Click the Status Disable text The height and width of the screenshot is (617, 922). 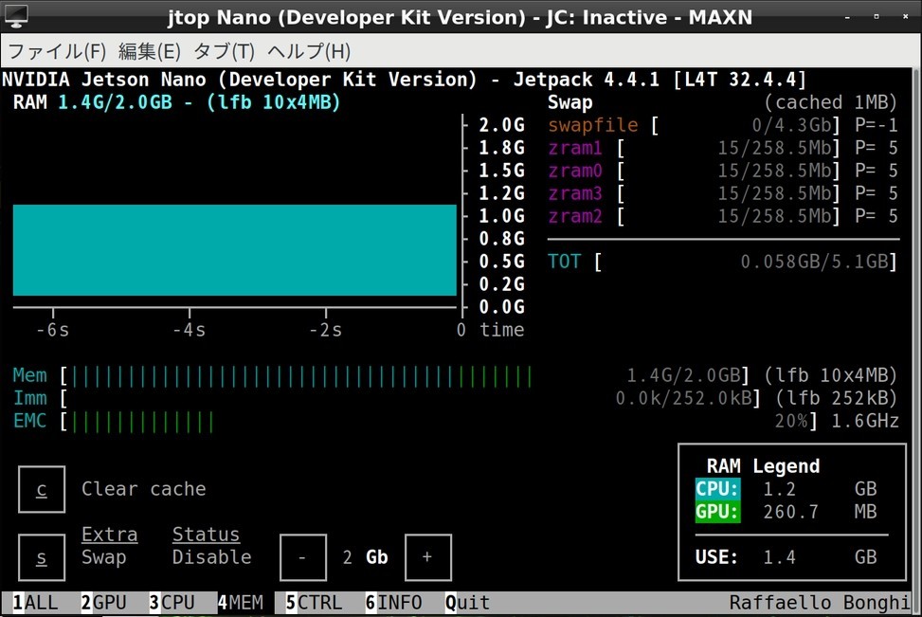(211, 546)
